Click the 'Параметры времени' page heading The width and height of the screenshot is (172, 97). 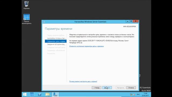[x=59, y=29]
